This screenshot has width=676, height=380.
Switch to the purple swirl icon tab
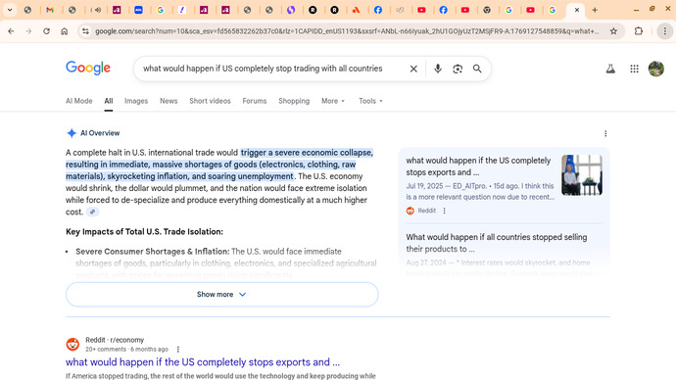pos(291,10)
